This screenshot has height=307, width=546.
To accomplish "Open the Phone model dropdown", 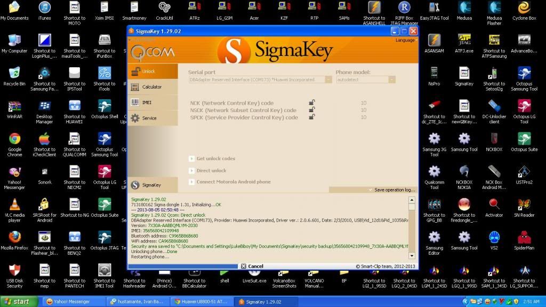I will (x=392, y=80).
